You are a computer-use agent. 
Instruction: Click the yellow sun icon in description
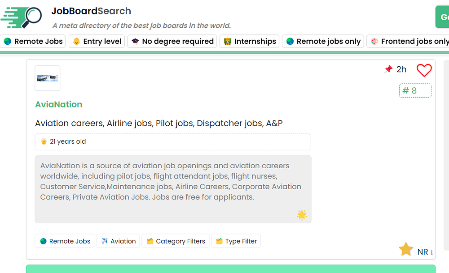pyautogui.click(x=302, y=215)
